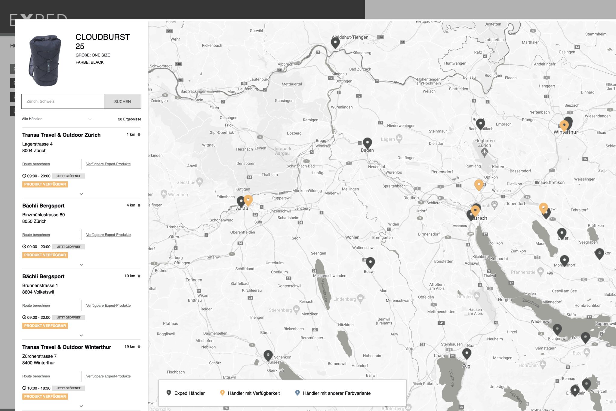Click the orange pin at Winterthur
Viewport: 616px width, 411px height.
[564, 126]
